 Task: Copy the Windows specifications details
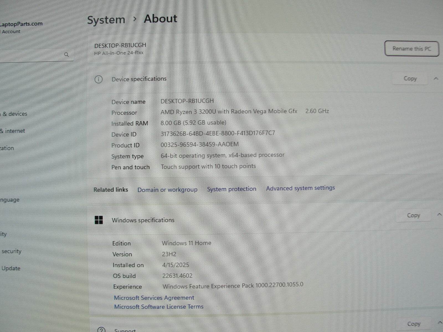[413, 215]
